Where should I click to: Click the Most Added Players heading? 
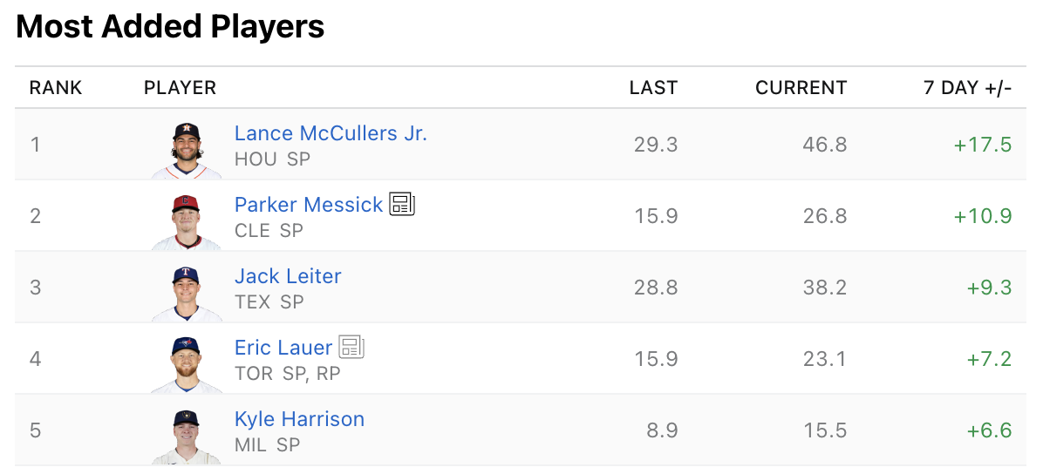click(x=170, y=27)
